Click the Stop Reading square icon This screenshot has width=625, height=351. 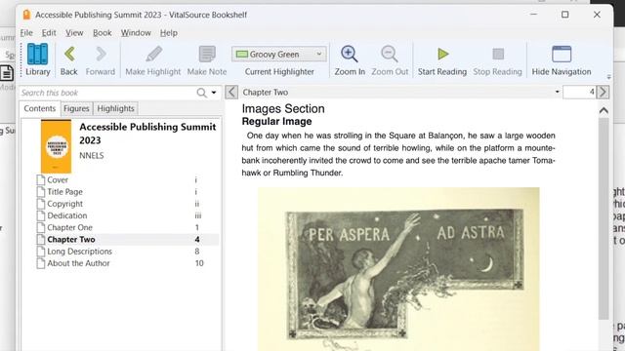pos(498,55)
